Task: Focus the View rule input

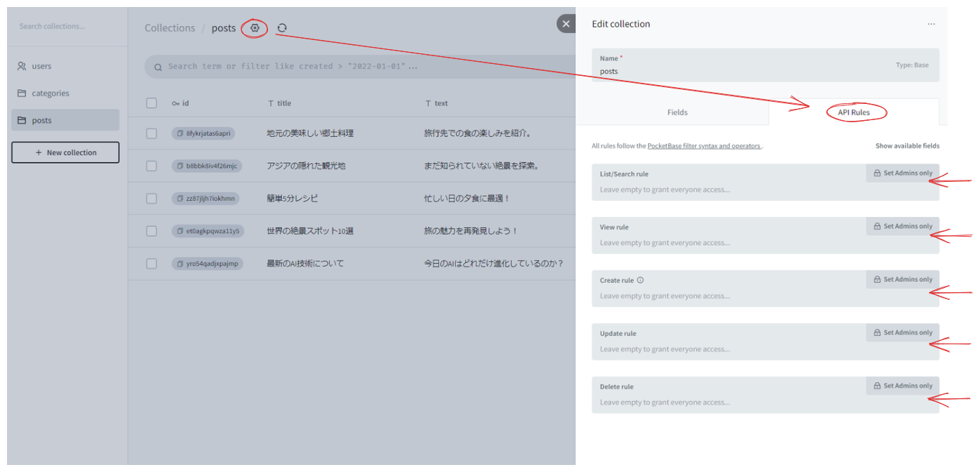Action: point(765,243)
